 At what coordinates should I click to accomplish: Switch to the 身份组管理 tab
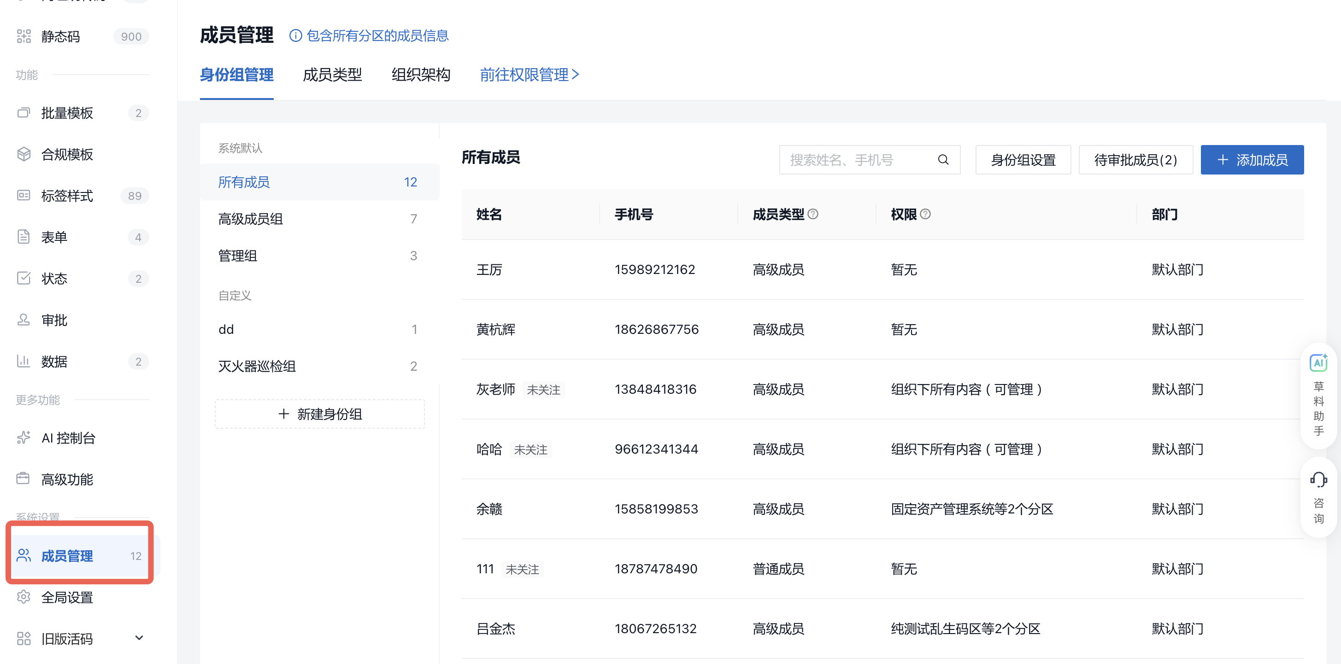click(x=237, y=75)
